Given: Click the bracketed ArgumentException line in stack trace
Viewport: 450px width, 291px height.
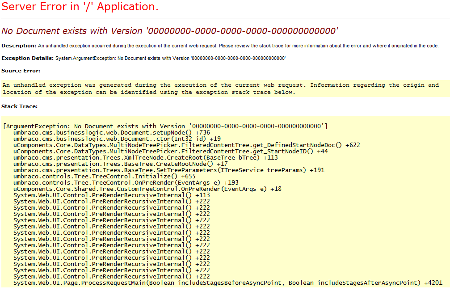Looking at the screenshot, I should tap(165, 126).
